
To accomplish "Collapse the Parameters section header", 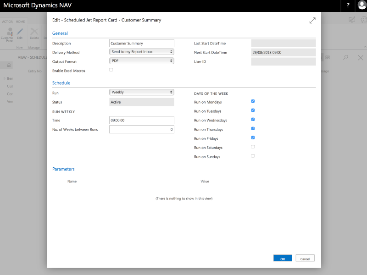I will click(x=63, y=169).
